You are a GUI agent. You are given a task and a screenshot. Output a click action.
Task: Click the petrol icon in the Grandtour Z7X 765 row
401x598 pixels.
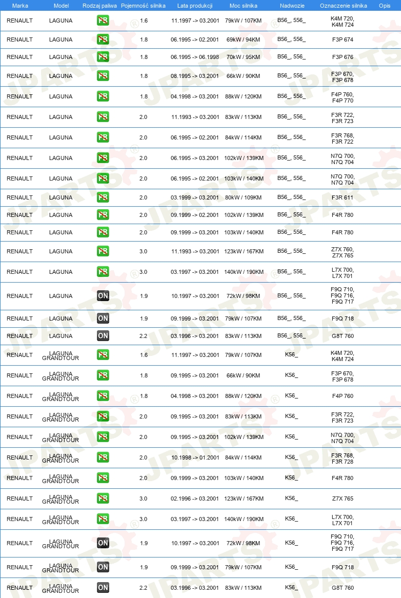point(103,498)
